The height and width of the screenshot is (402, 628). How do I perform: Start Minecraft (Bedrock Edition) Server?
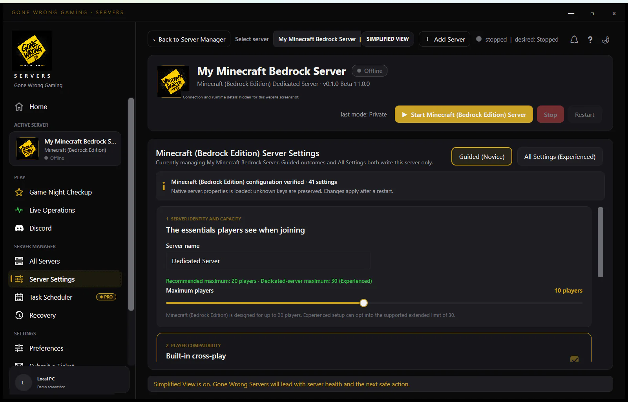click(464, 115)
